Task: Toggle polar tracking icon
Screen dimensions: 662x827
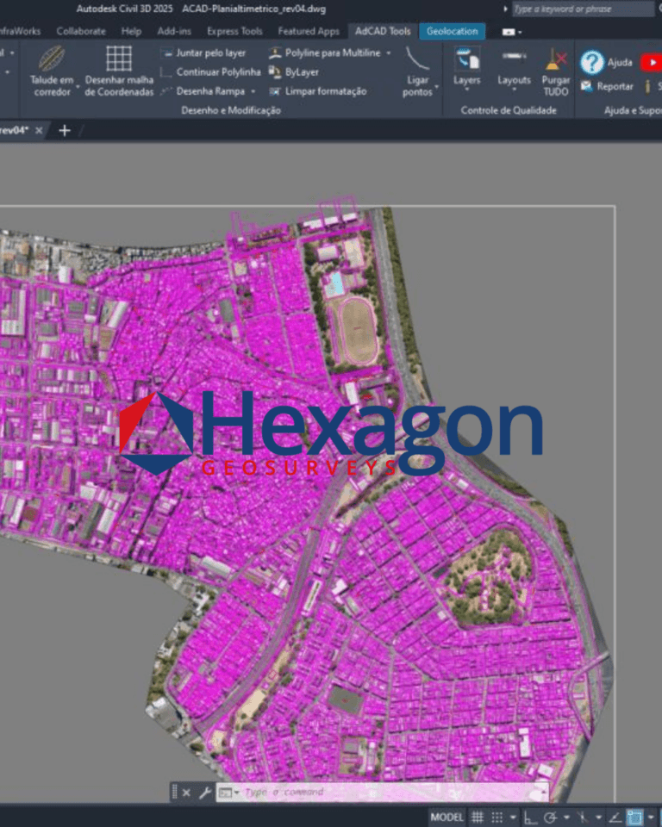Action: coord(550,817)
